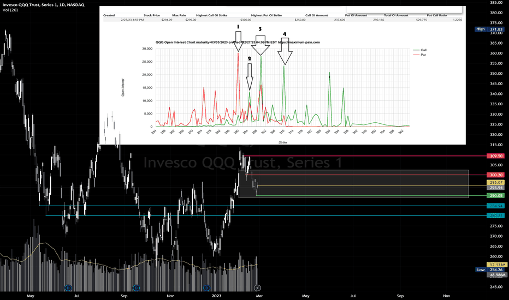Click the grey 293.94 current price label

click(496, 188)
